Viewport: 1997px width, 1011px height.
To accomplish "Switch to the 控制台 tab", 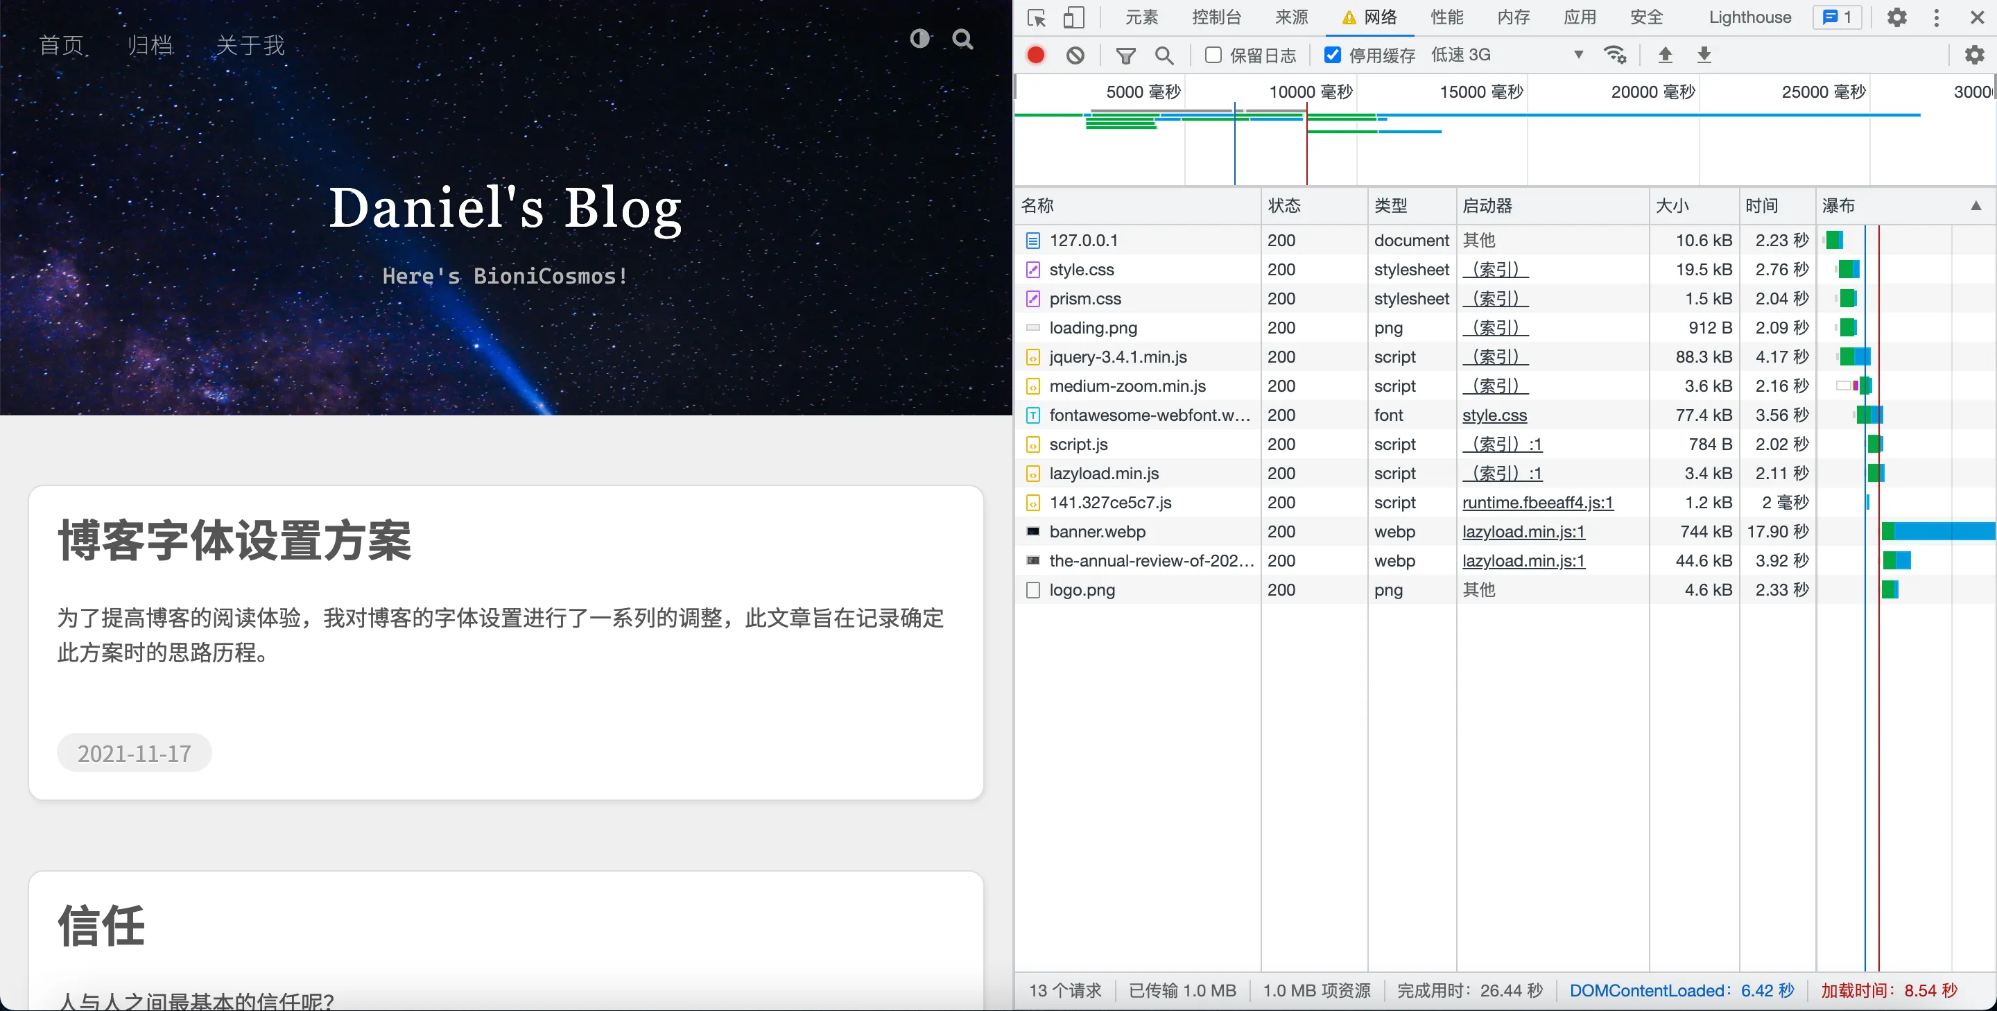I will (1216, 17).
